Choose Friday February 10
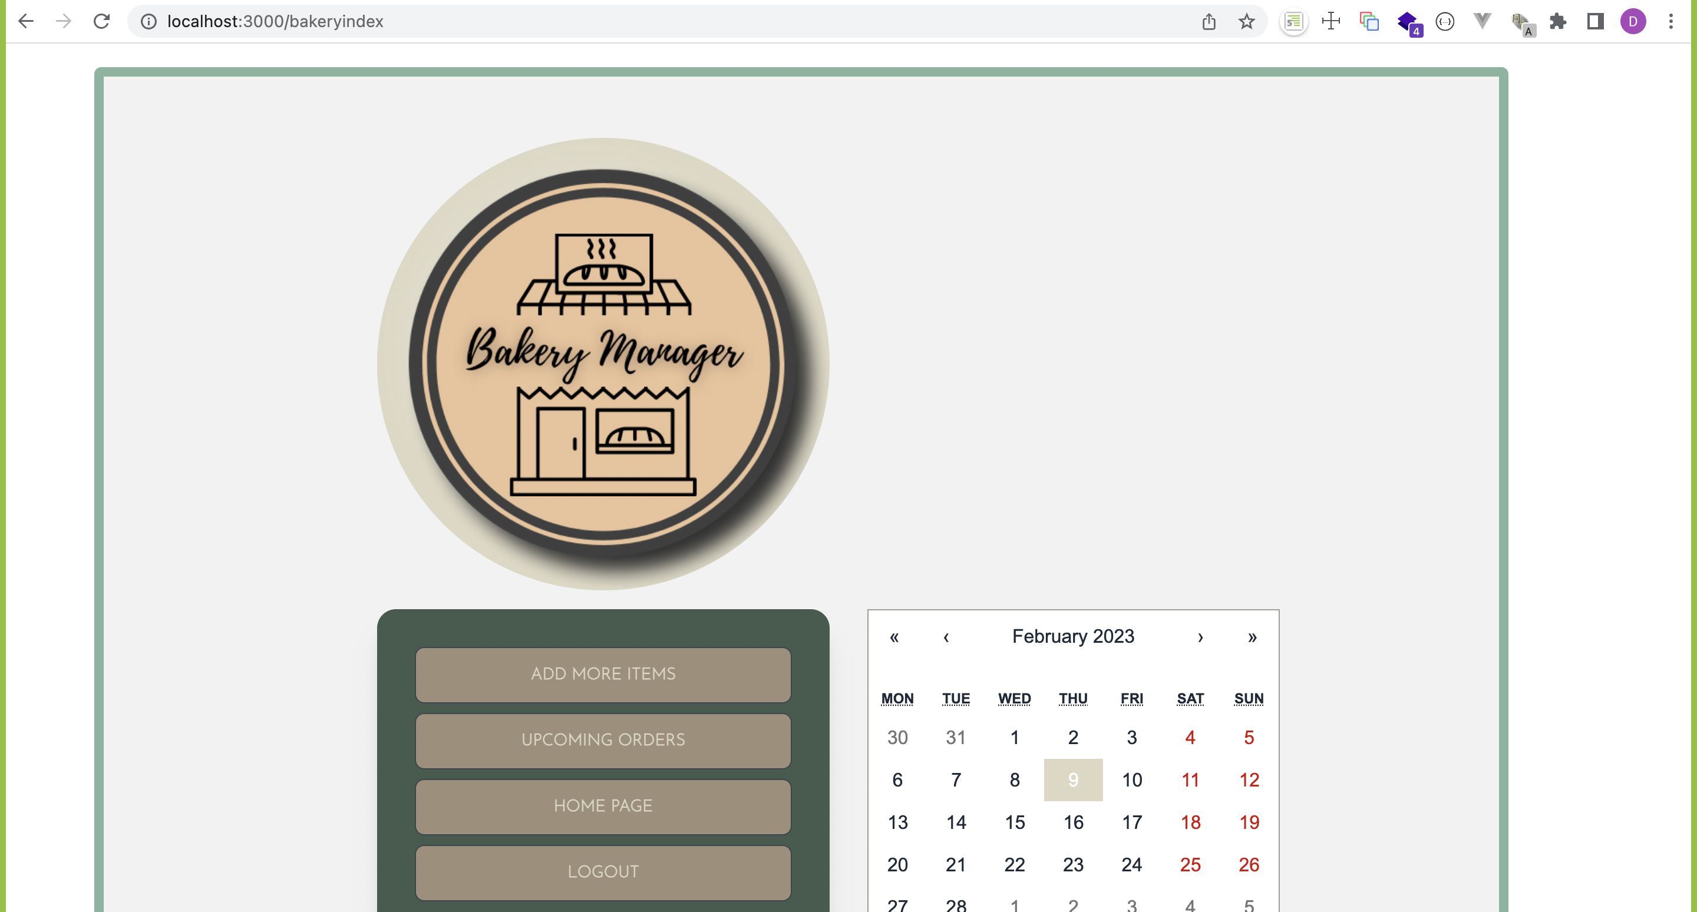The width and height of the screenshot is (1697, 912). (x=1132, y=779)
